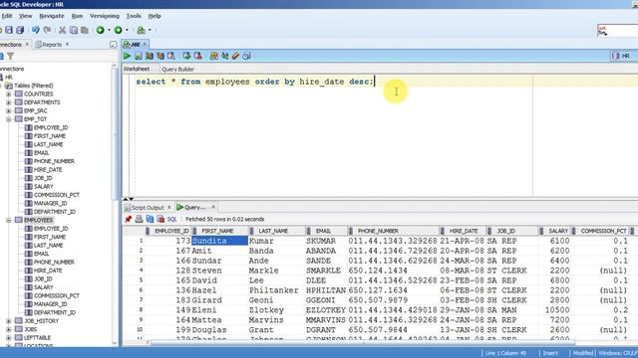
Task: Sort by the HIRE_DATE column header
Action: [x=464, y=231]
